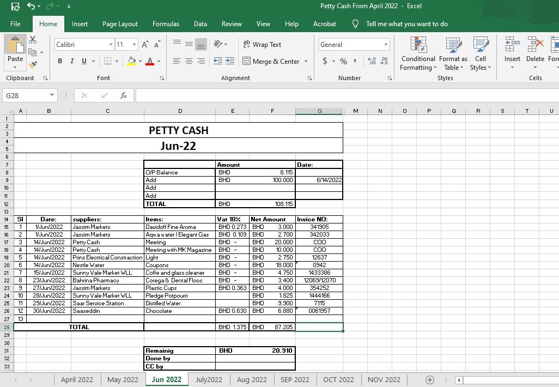
Task: Apply Comma Style format
Action: coord(355,61)
